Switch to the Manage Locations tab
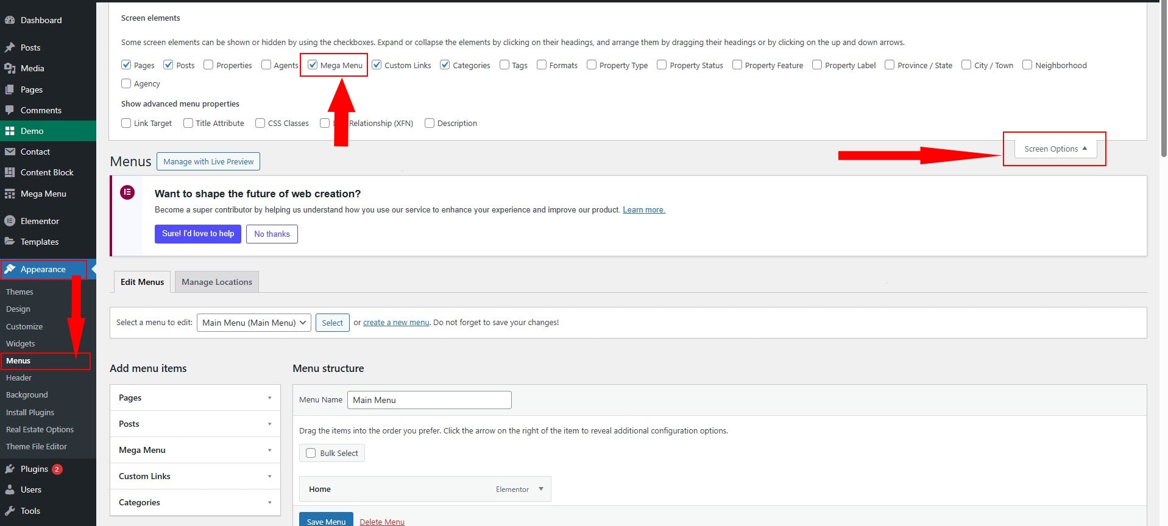The image size is (1168, 526). pyautogui.click(x=216, y=282)
